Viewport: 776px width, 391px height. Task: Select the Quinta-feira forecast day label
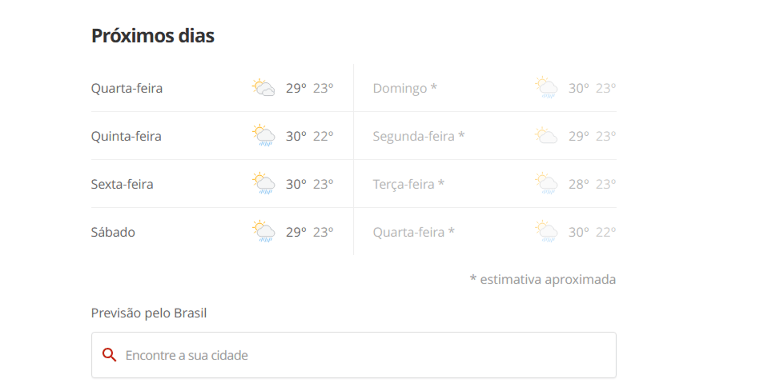126,136
